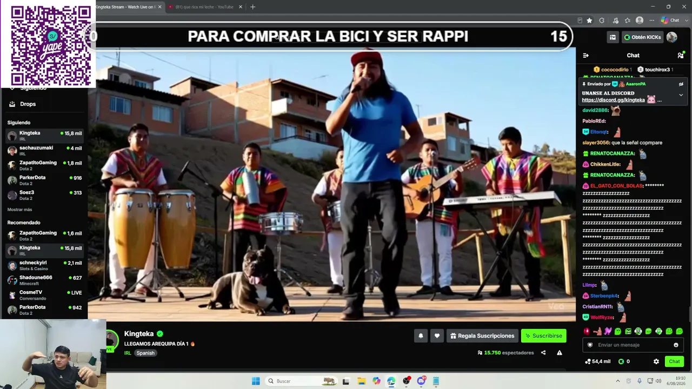Click the Obtén KICKs button

coord(642,37)
